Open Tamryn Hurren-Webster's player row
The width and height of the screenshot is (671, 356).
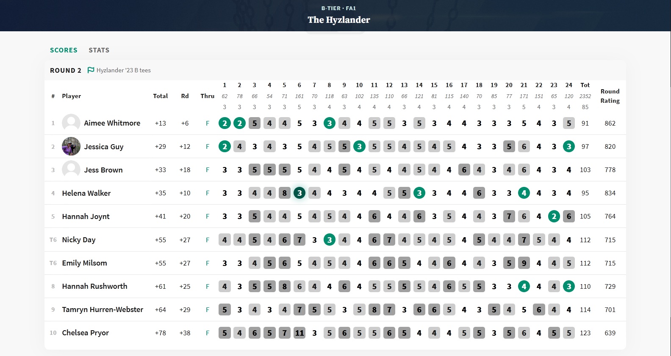click(103, 309)
